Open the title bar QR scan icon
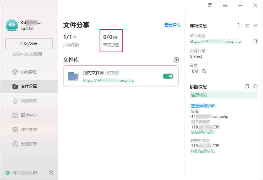263x180 pixels. [210, 5]
